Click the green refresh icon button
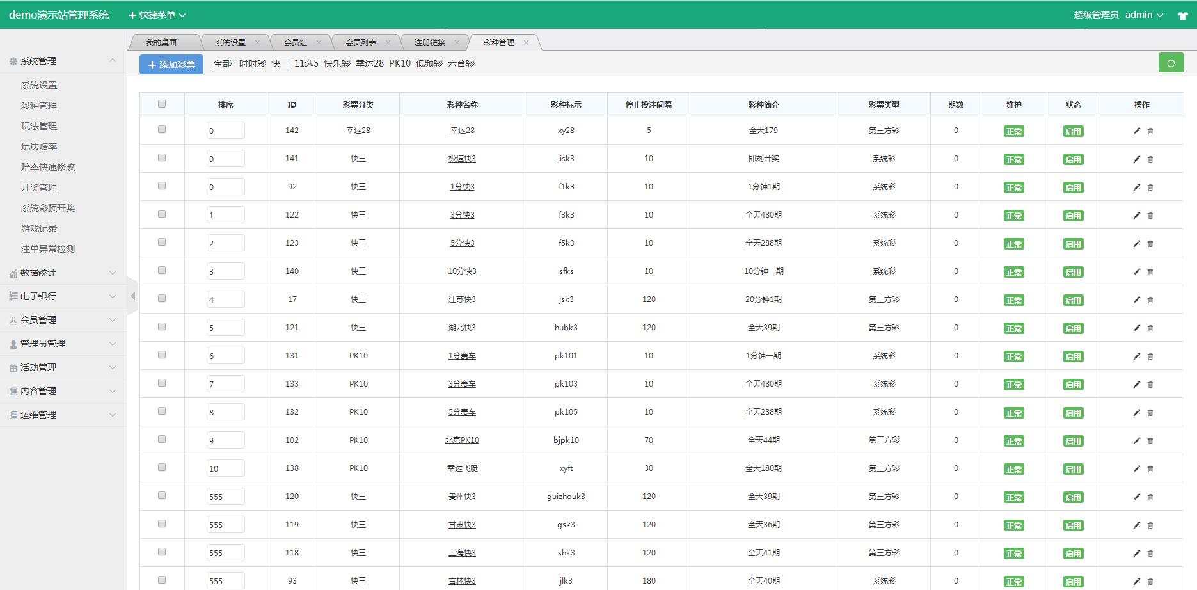 click(x=1171, y=63)
